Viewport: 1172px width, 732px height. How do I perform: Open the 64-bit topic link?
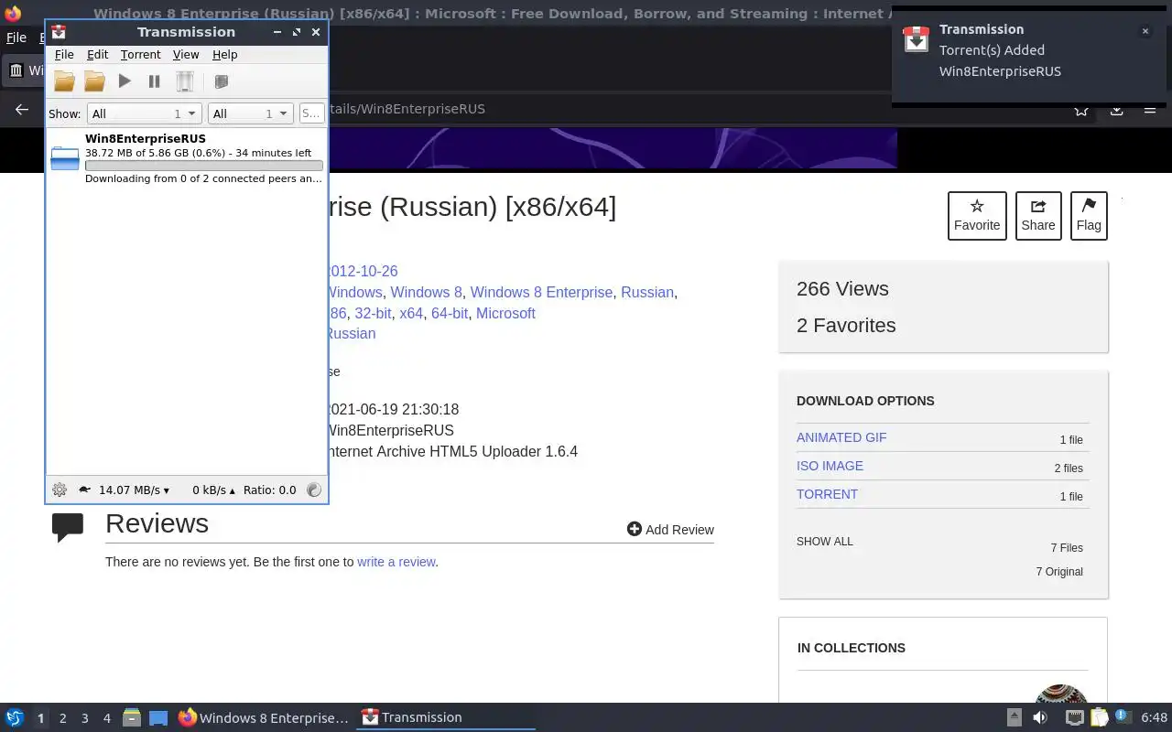[450, 313]
